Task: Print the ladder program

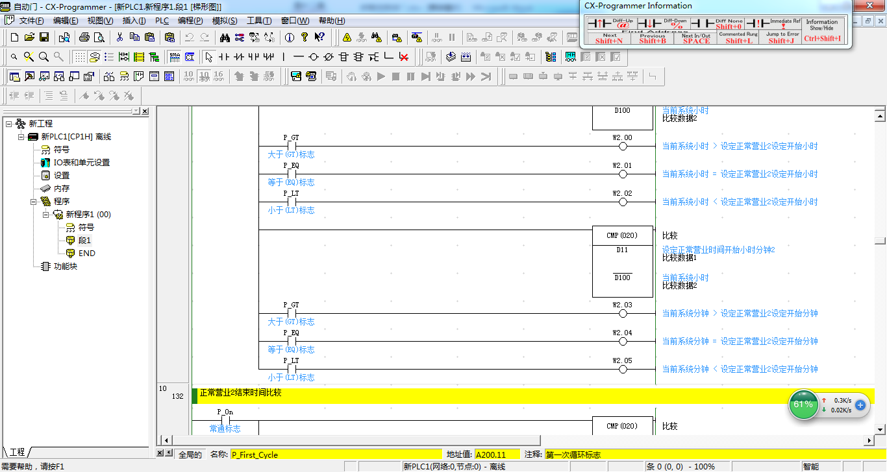Action: click(x=84, y=37)
